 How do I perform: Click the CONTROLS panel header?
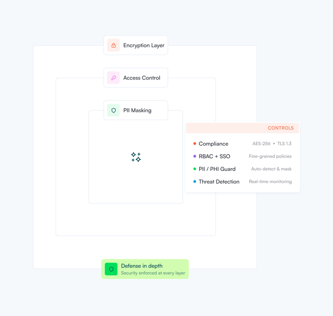pyautogui.click(x=243, y=128)
